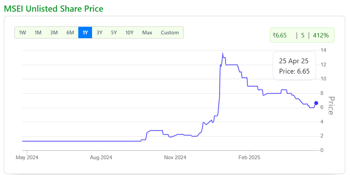Show the 10Y price history
The width and height of the screenshot is (350, 175).
(129, 33)
